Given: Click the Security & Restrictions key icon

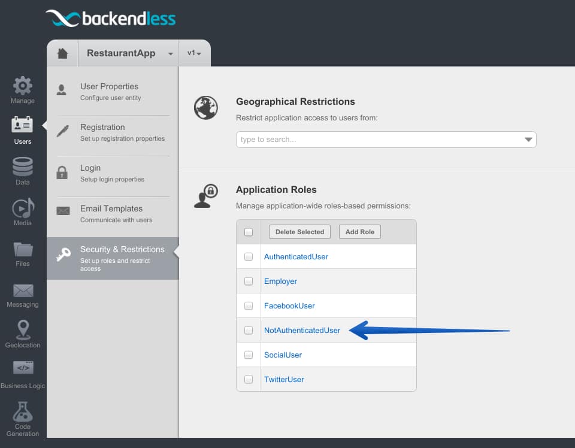Looking at the screenshot, I should tap(63, 255).
